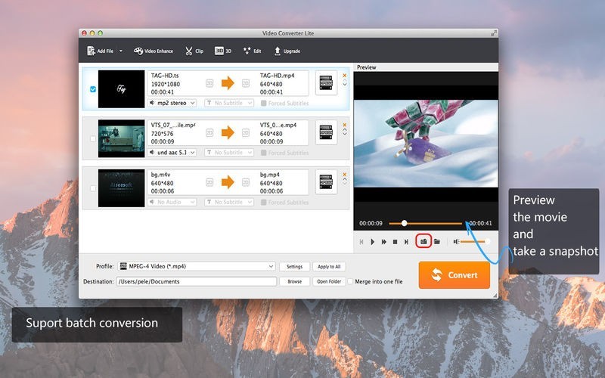Image resolution: width=605 pixels, height=378 pixels.
Task: Click the orange Convert button
Action: (x=454, y=275)
